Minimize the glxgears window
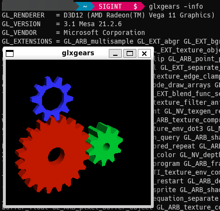The width and height of the screenshot is (220, 211). [x=115, y=53]
